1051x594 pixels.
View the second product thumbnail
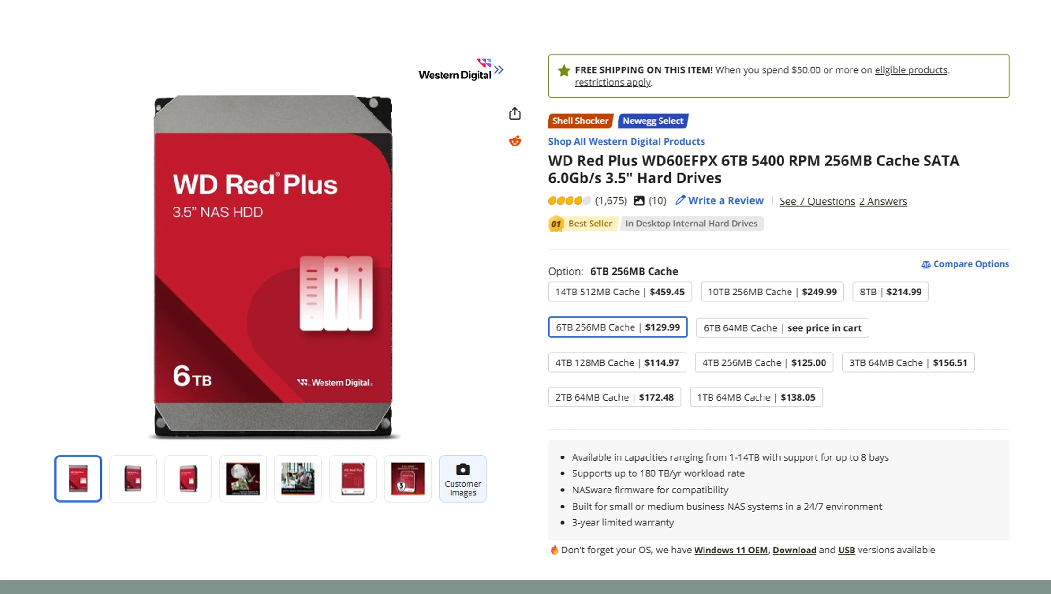click(x=133, y=478)
